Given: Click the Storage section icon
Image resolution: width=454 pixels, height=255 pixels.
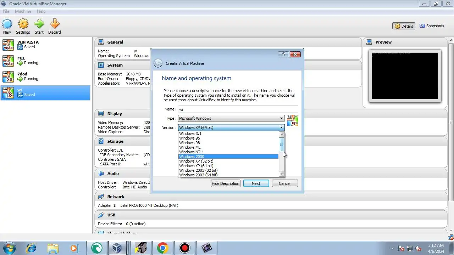Looking at the screenshot, I should [x=101, y=141].
